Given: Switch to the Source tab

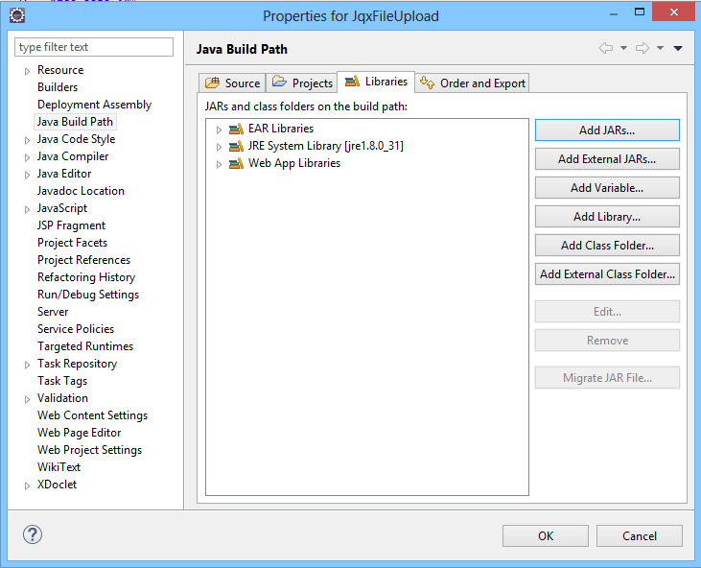Looking at the screenshot, I should tap(232, 83).
